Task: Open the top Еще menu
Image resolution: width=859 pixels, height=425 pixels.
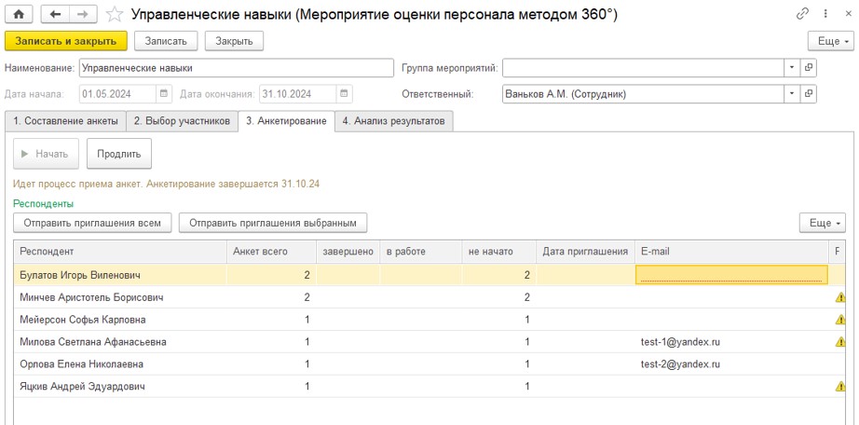Action: (831, 41)
